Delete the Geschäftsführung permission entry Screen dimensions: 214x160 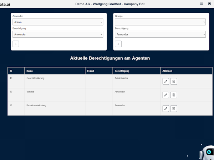pos(174,81)
